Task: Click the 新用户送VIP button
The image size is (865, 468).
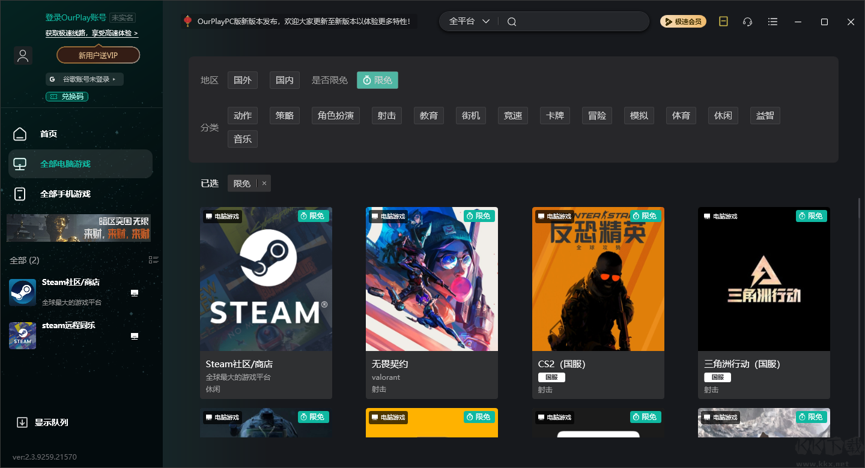Action: (98, 55)
